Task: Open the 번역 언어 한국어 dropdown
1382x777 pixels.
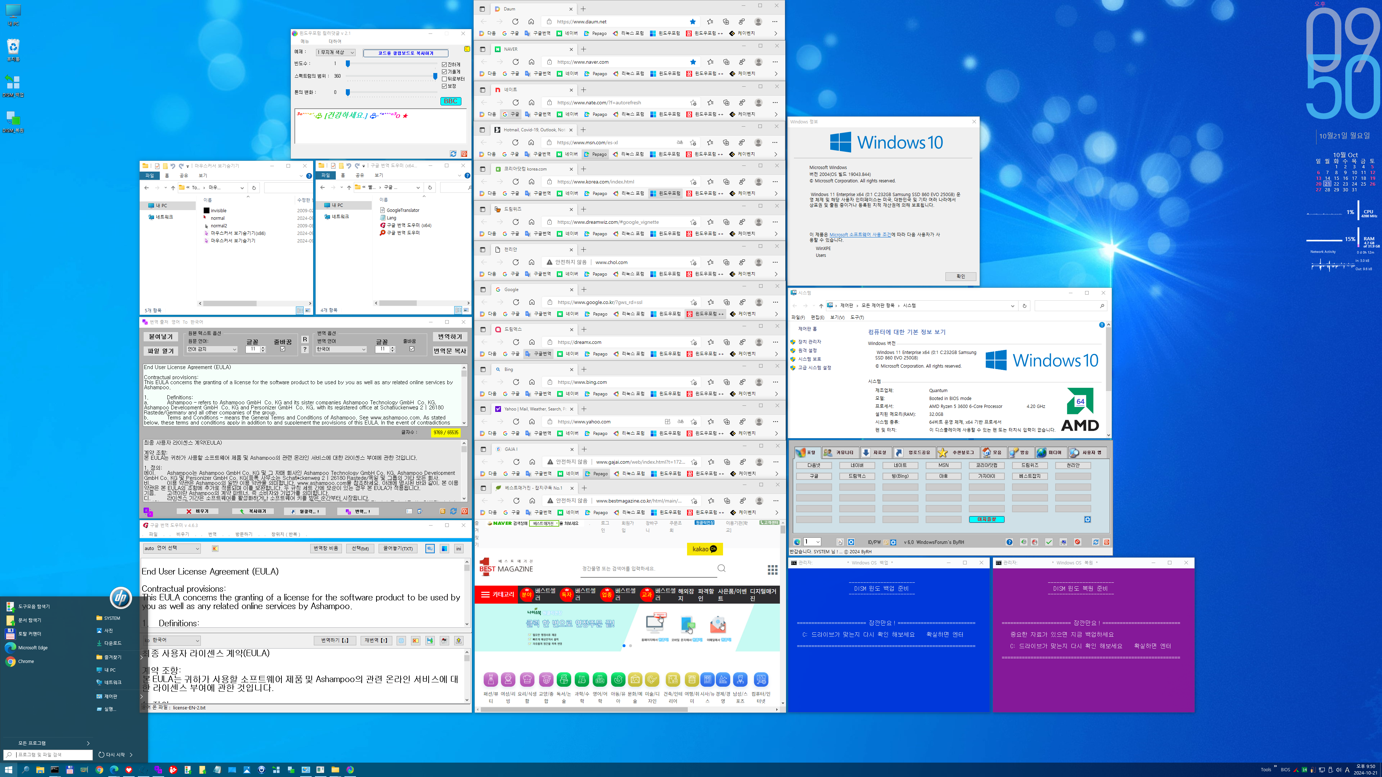Action: click(341, 350)
